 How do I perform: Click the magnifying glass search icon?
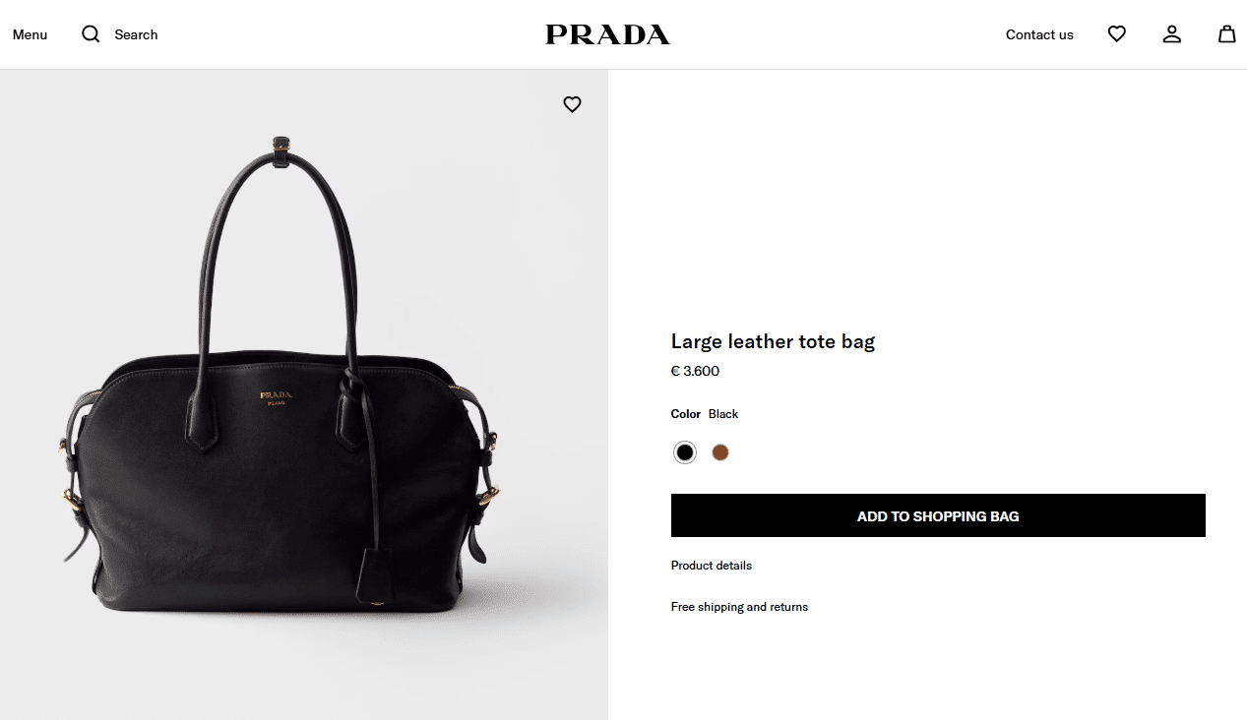pyautogui.click(x=91, y=34)
